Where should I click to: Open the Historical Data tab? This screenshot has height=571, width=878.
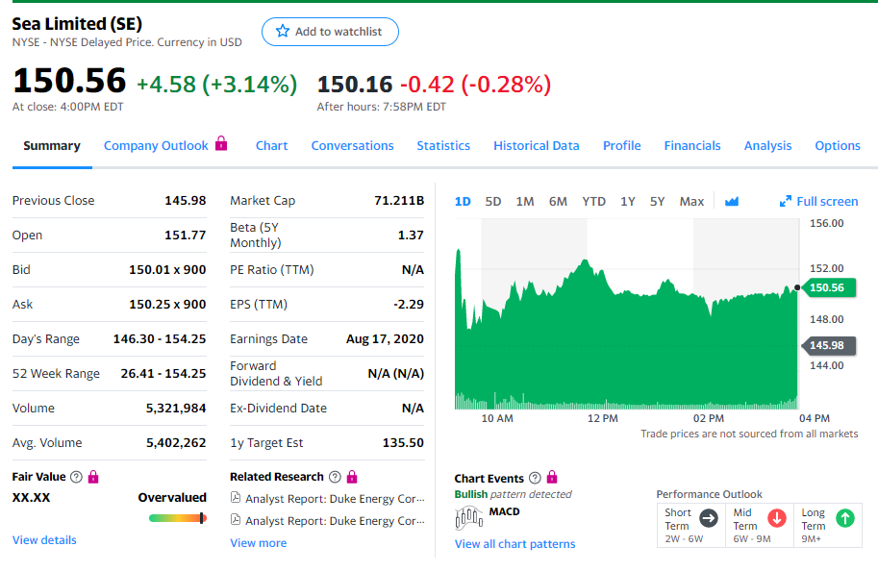pyautogui.click(x=536, y=145)
